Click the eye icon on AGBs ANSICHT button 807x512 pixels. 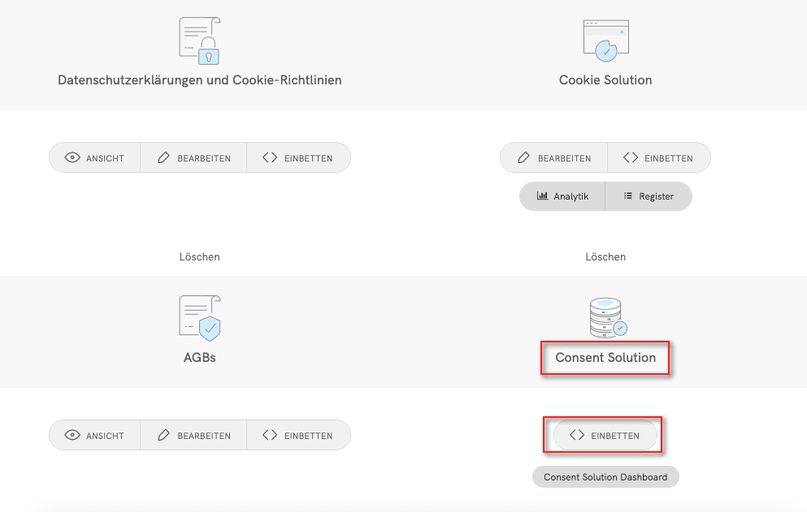point(72,435)
